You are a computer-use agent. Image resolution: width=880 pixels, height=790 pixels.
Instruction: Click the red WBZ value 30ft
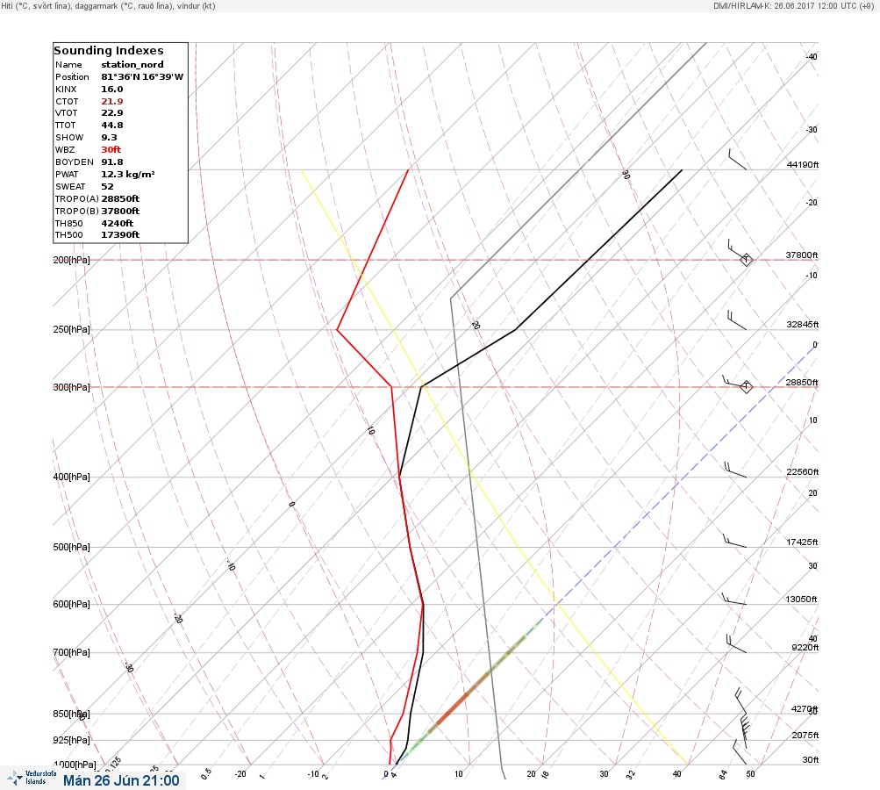(111, 150)
